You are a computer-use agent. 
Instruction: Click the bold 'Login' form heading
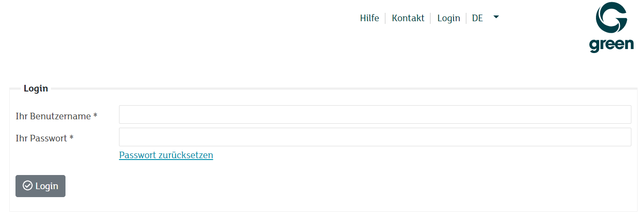pos(36,88)
